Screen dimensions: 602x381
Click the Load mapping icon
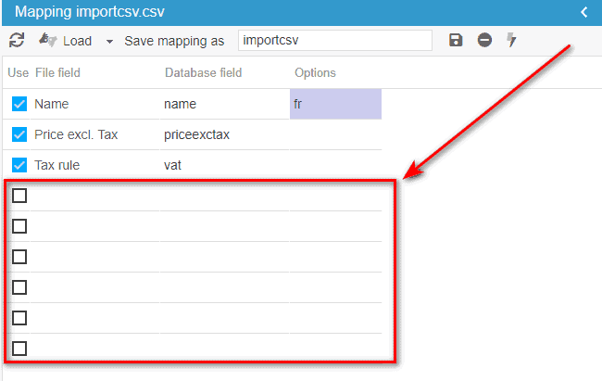click(48, 41)
